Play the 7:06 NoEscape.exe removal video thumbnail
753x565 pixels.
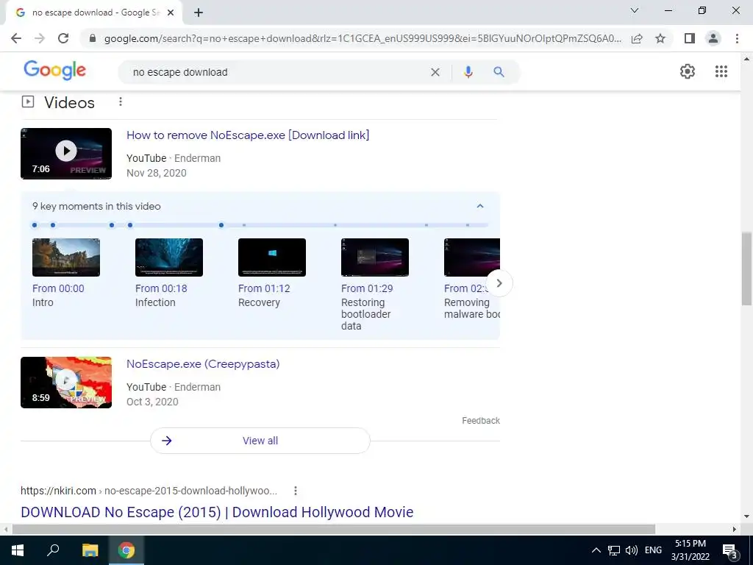[x=66, y=154]
